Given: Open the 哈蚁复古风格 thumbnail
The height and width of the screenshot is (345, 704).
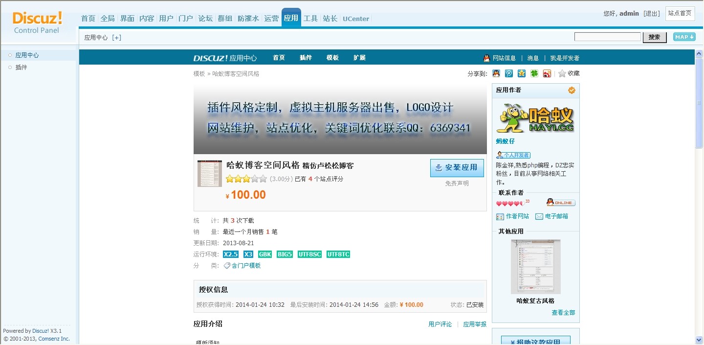Looking at the screenshot, I should tap(536, 267).
